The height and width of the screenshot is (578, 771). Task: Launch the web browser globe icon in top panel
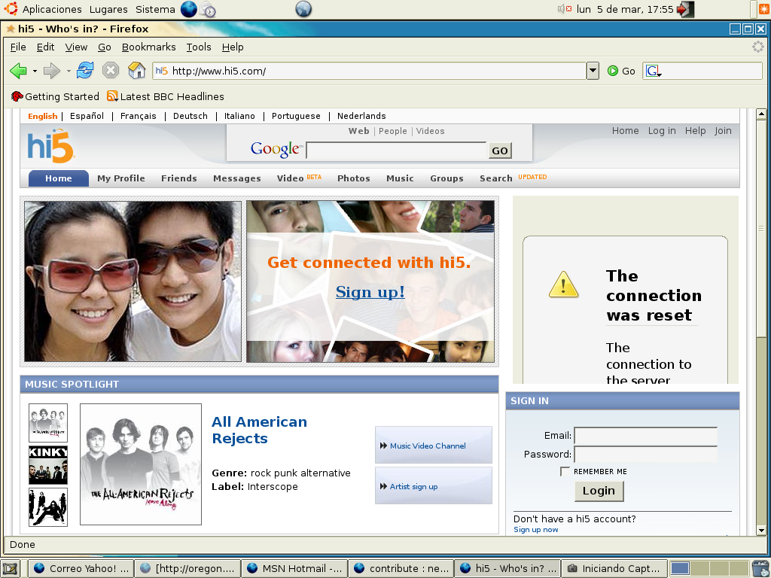coord(189,9)
